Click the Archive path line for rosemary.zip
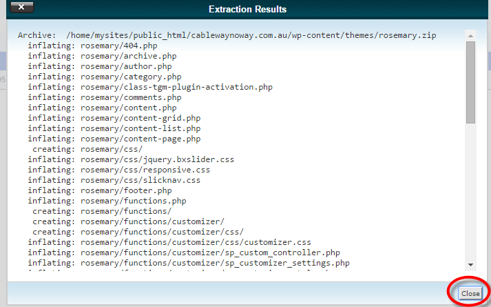Viewport: 491px width, 307px height. click(x=227, y=35)
